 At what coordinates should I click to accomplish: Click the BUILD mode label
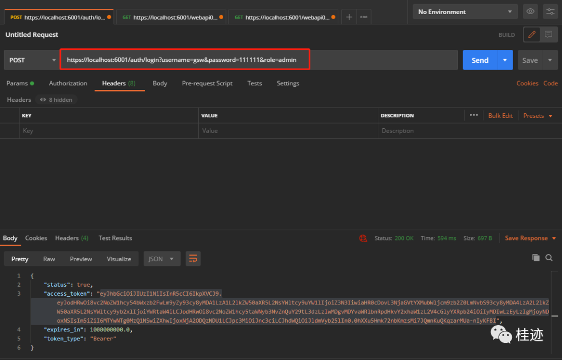pyautogui.click(x=506, y=35)
